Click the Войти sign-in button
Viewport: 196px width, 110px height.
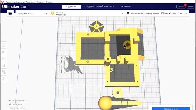point(190,7)
